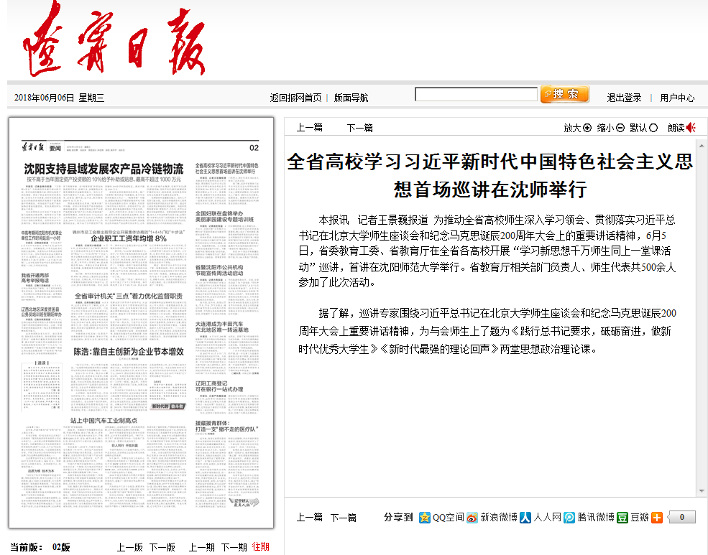Open 版面导航 page navigation
Image resolution: width=708 pixels, height=555 pixels.
(351, 98)
